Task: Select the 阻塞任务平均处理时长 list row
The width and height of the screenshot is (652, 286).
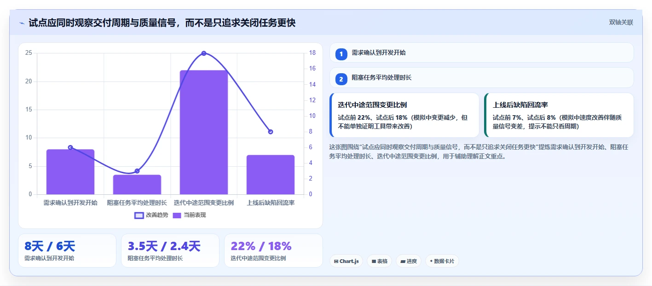Action: [482, 78]
